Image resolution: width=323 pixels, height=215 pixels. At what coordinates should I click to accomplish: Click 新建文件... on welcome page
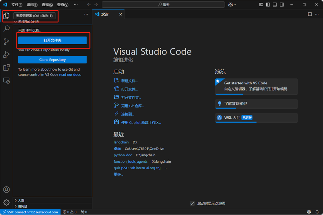pyautogui.click(x=129, y=81)
